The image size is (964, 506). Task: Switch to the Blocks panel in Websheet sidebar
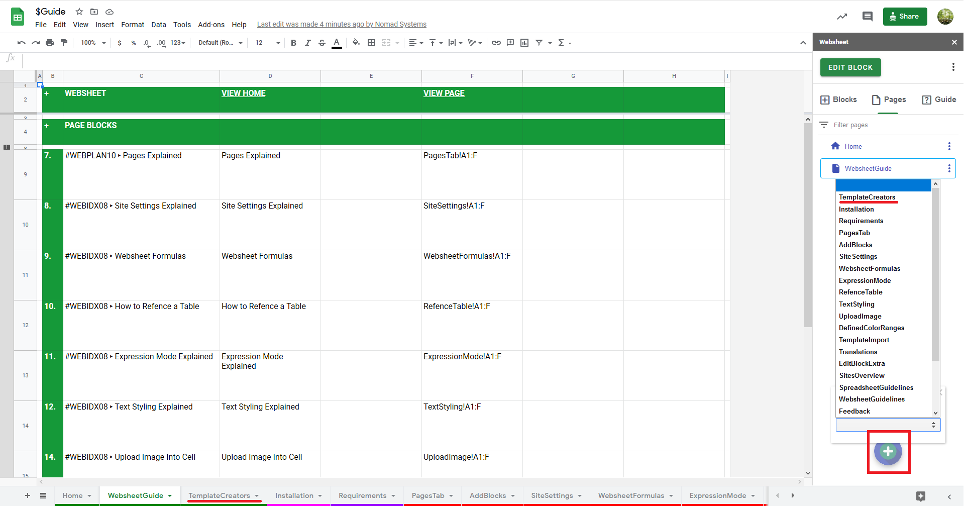coord(838,99)
